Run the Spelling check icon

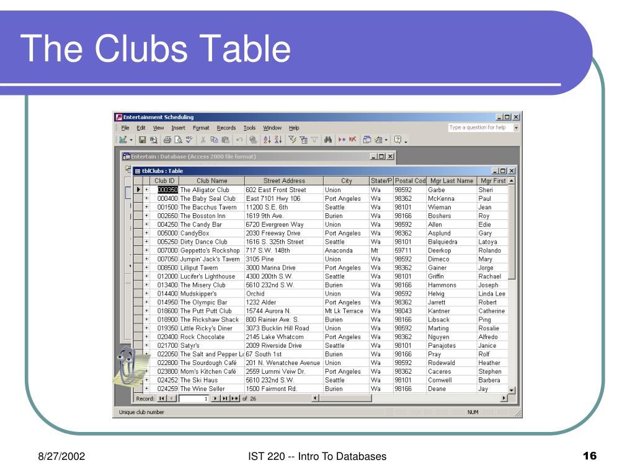tap(189, 139)
